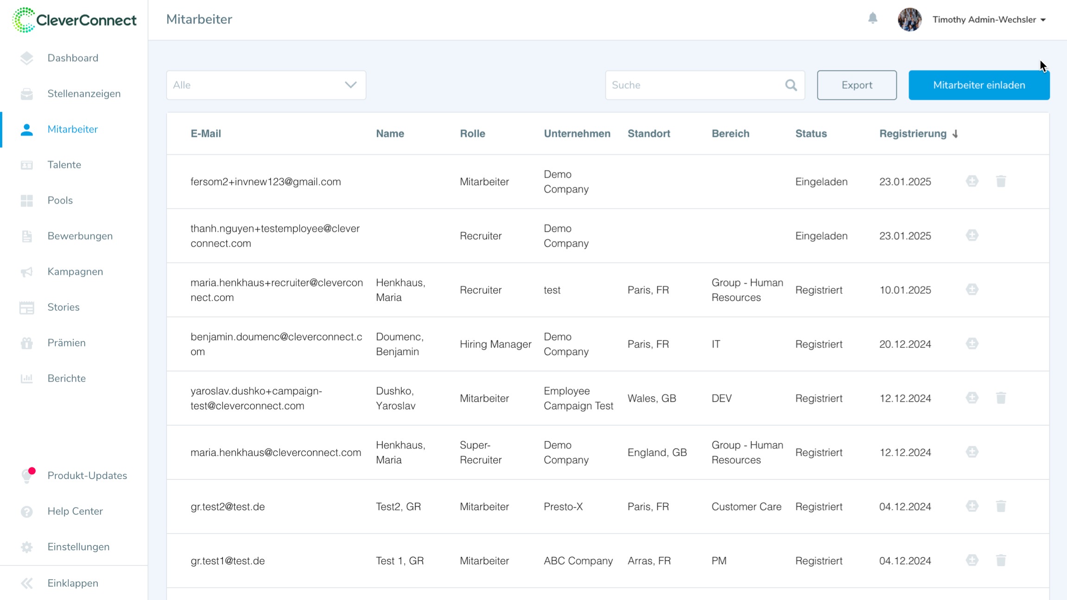Click trash icon for gr.test2@test.de row
Image resolution: width=1067 pixels, height=600 pixels.
pyautogui.click(x=1001, y=506)
